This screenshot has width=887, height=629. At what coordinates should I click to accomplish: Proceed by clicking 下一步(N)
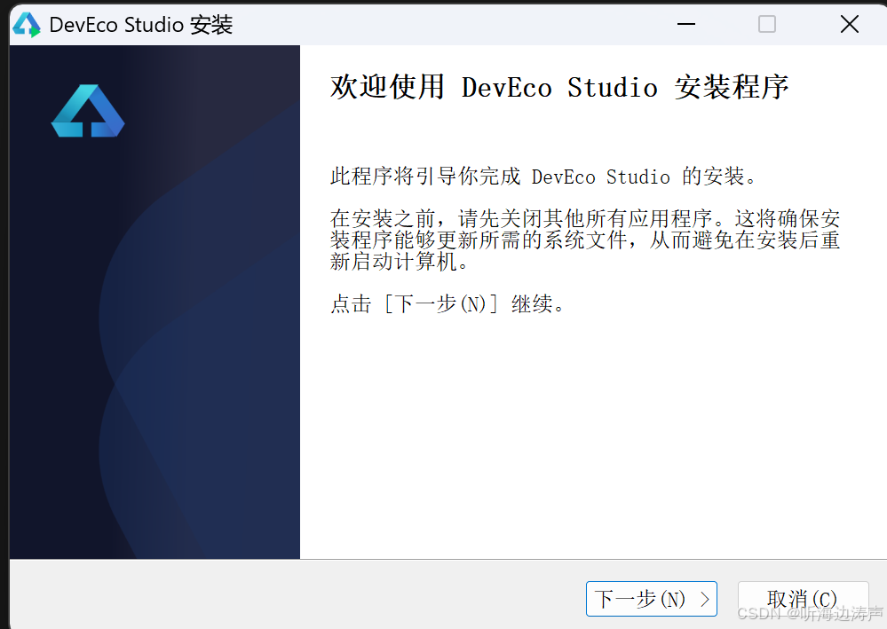[x=652, y=599]
